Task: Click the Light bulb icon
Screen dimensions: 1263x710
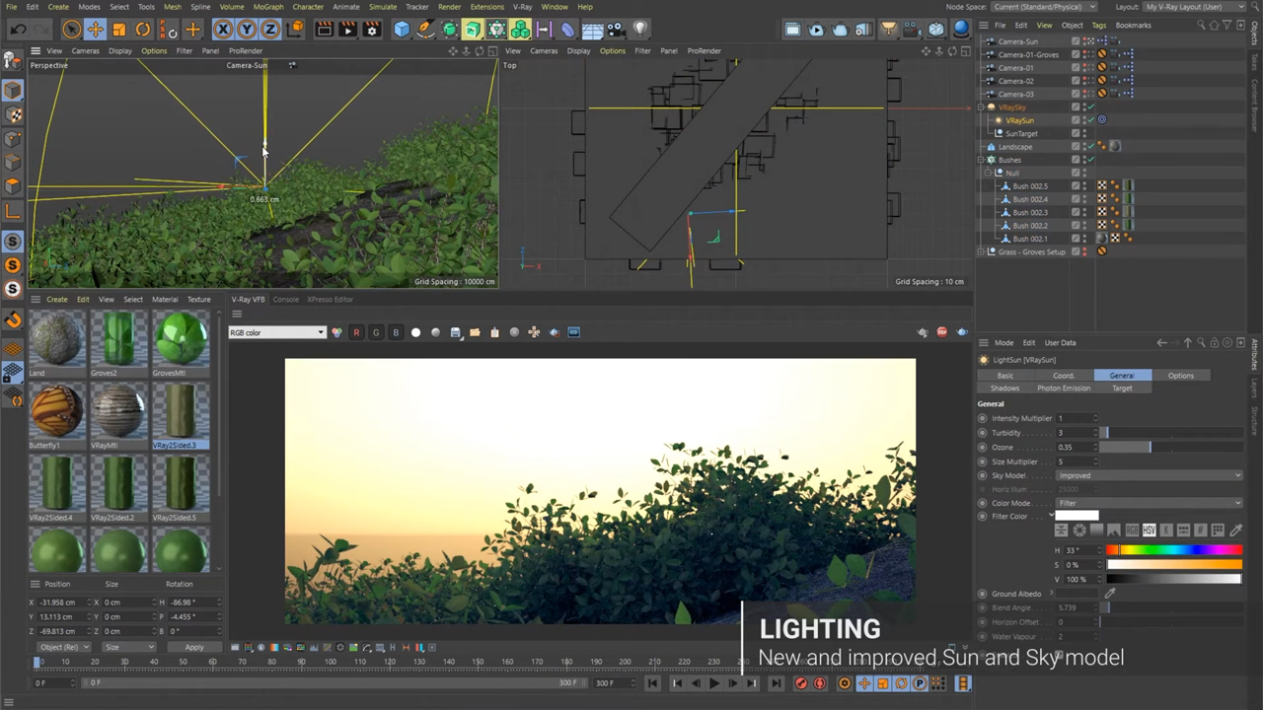Action: tap(639, 30)
